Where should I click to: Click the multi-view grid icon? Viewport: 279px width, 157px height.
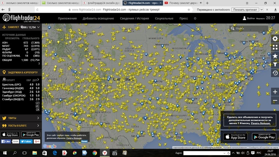click(275, 47)
